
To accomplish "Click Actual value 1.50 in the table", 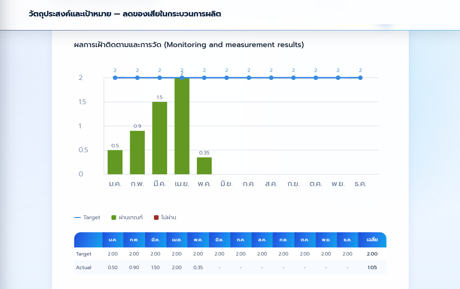I will (x=156, y=268).
